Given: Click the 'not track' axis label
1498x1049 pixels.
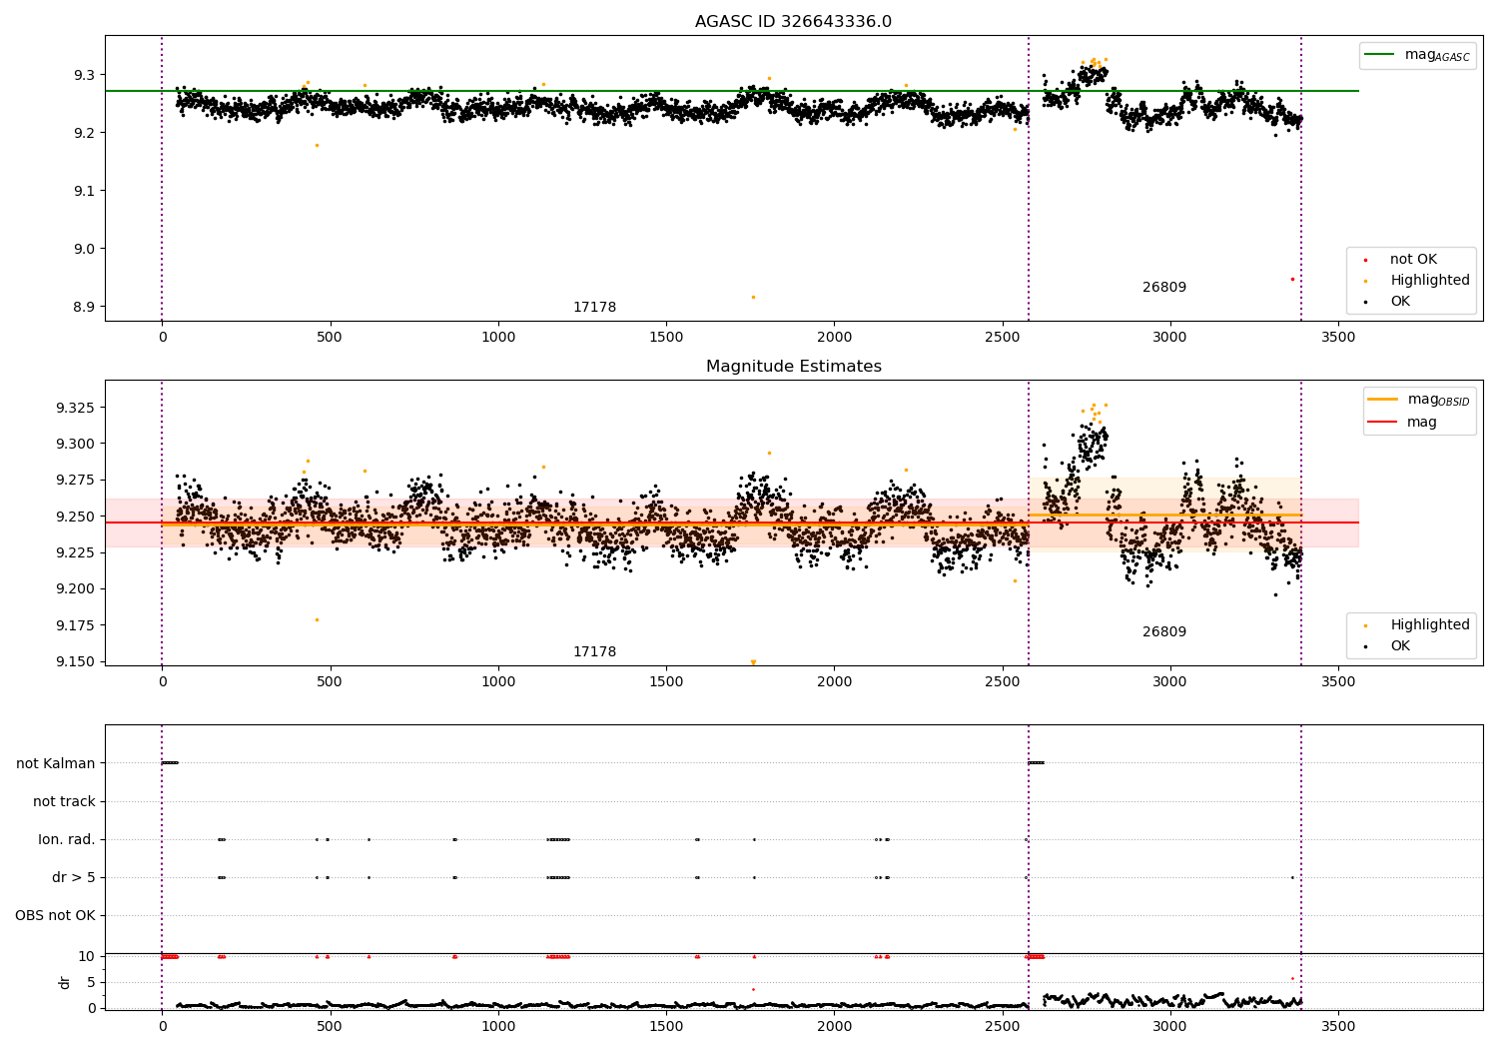Looking at the screenshot, I should [x=64, y=802].
